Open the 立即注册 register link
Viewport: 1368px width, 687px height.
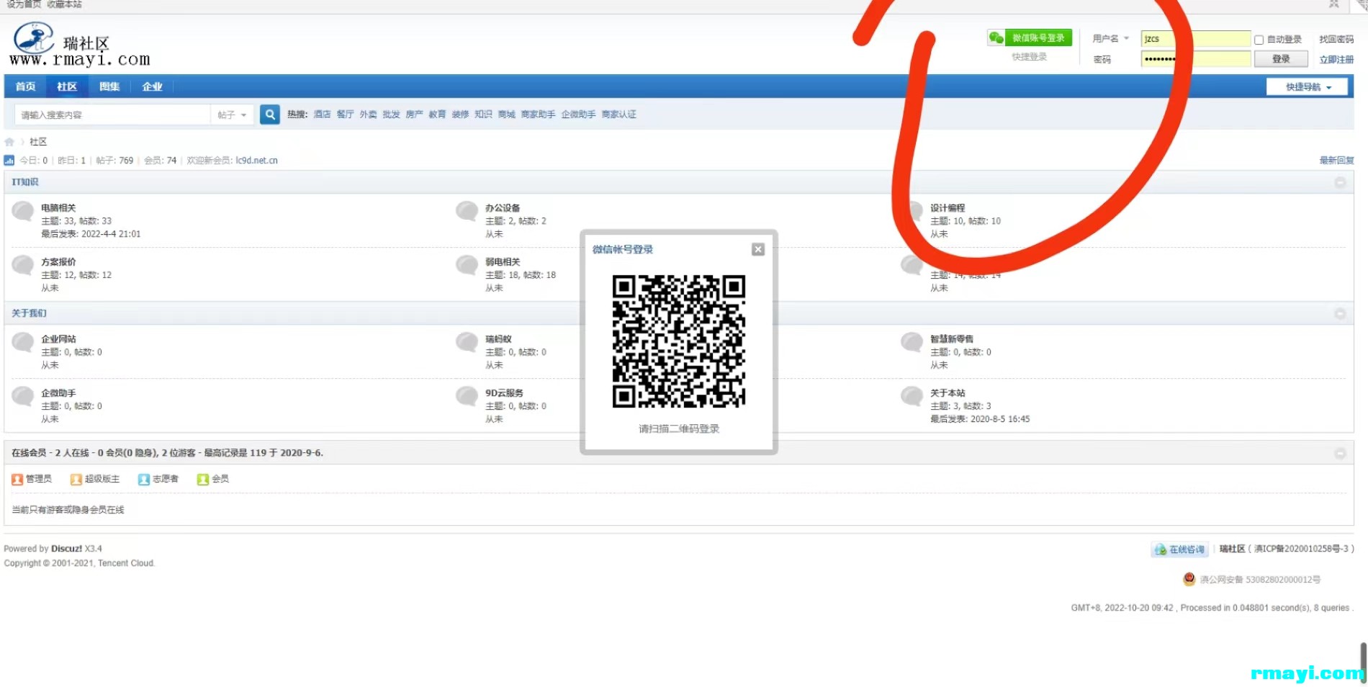[x=1336, y=60]
